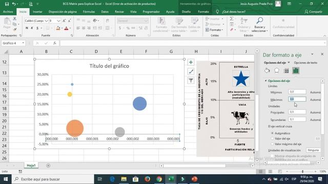
Task: Open the task pane options arrow
Action: 312,55
